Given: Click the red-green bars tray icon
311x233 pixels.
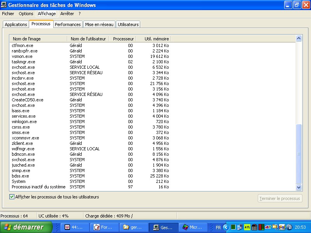Looking at the screenshot, I should point(261,227).
